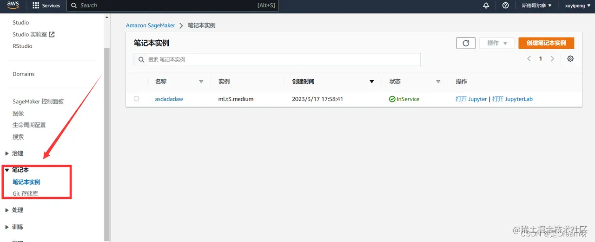Open Studio in sidebar
595x242 pixels.
click(x=20, y=23)
